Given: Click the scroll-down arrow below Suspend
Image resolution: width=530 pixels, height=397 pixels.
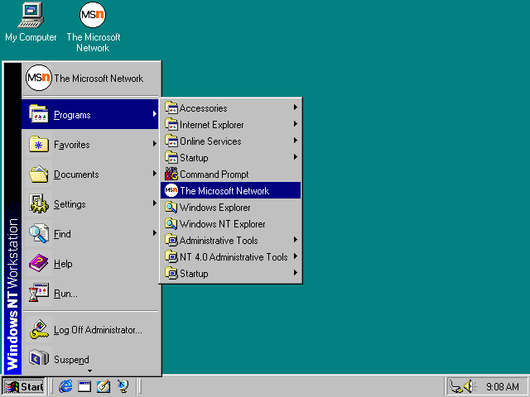Looking at the screenshot, I should click(x=89, y=371).
